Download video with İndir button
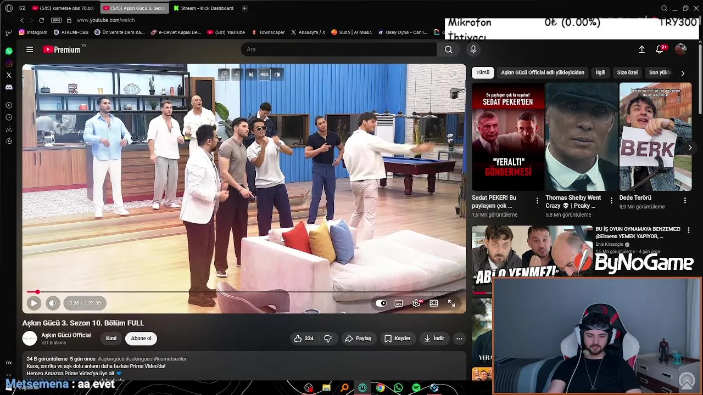 (434, 338)
